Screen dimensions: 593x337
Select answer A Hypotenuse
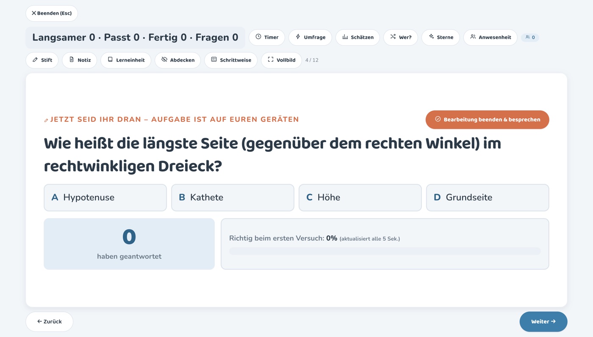coord(105,197)
